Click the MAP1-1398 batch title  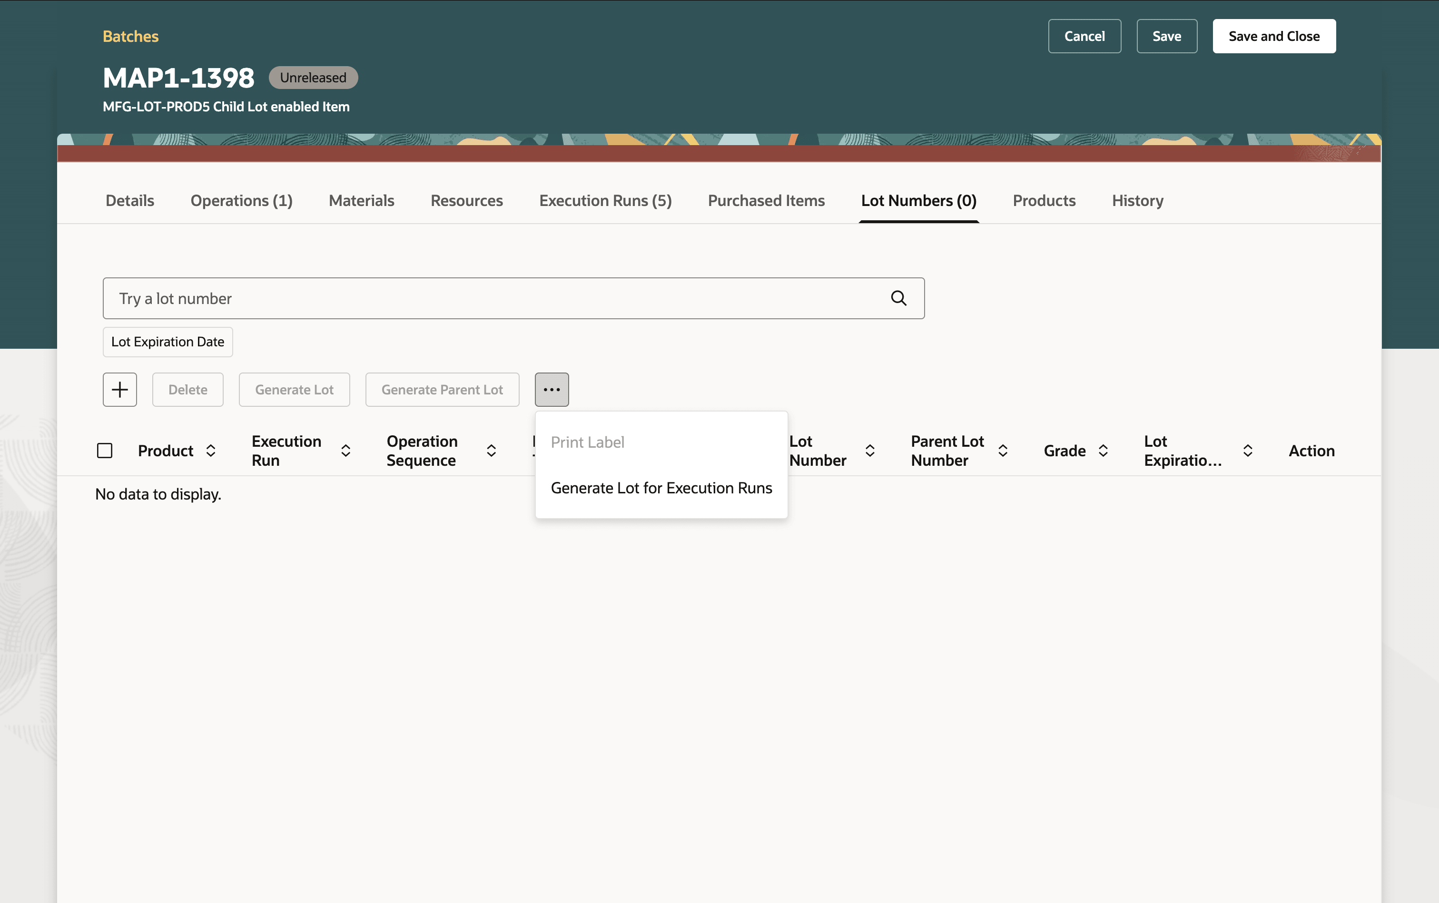click(x=178, y=78)
